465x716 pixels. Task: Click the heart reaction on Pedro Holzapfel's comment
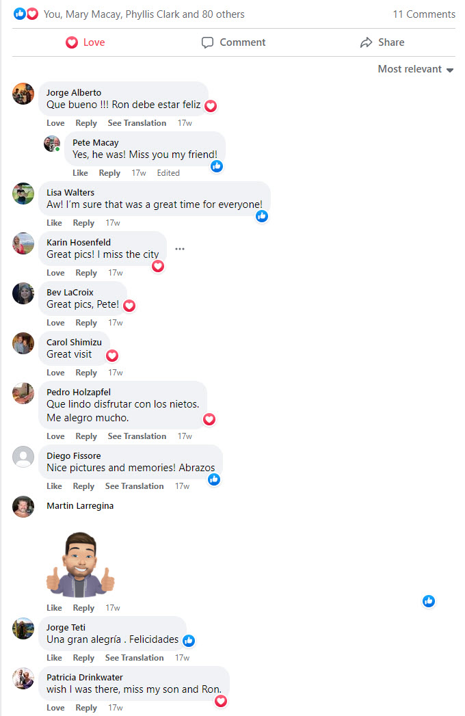click(x=209, y=419)
